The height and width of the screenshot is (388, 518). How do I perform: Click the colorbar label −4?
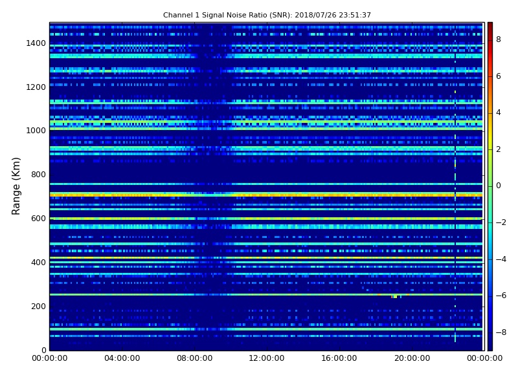(x=501, y=259)
